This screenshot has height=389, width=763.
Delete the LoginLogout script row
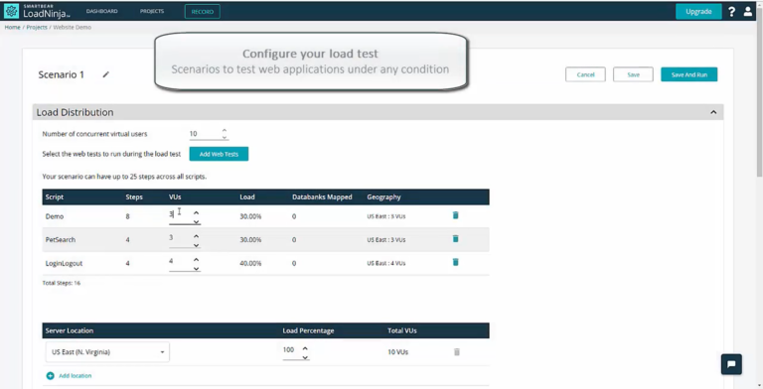[455, 262]
